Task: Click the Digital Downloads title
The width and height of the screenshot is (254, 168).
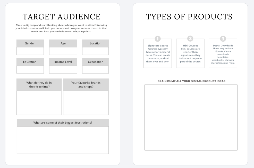Action: point(223,45)
